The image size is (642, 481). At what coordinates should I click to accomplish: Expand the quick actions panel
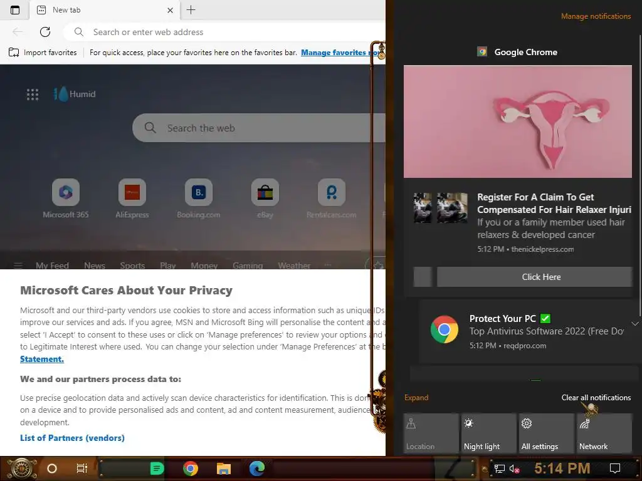tap(416, 398)
